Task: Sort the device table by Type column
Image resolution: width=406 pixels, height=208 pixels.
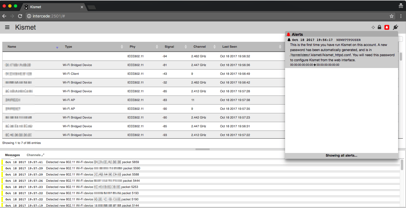Action: click(68, 47)
